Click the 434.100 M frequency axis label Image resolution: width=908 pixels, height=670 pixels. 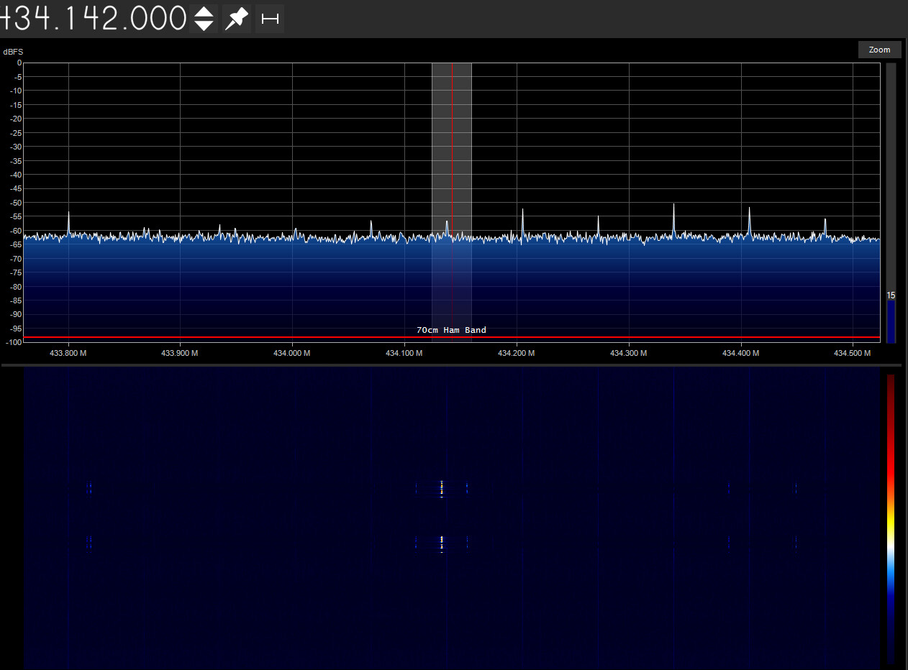coord(404,353)
